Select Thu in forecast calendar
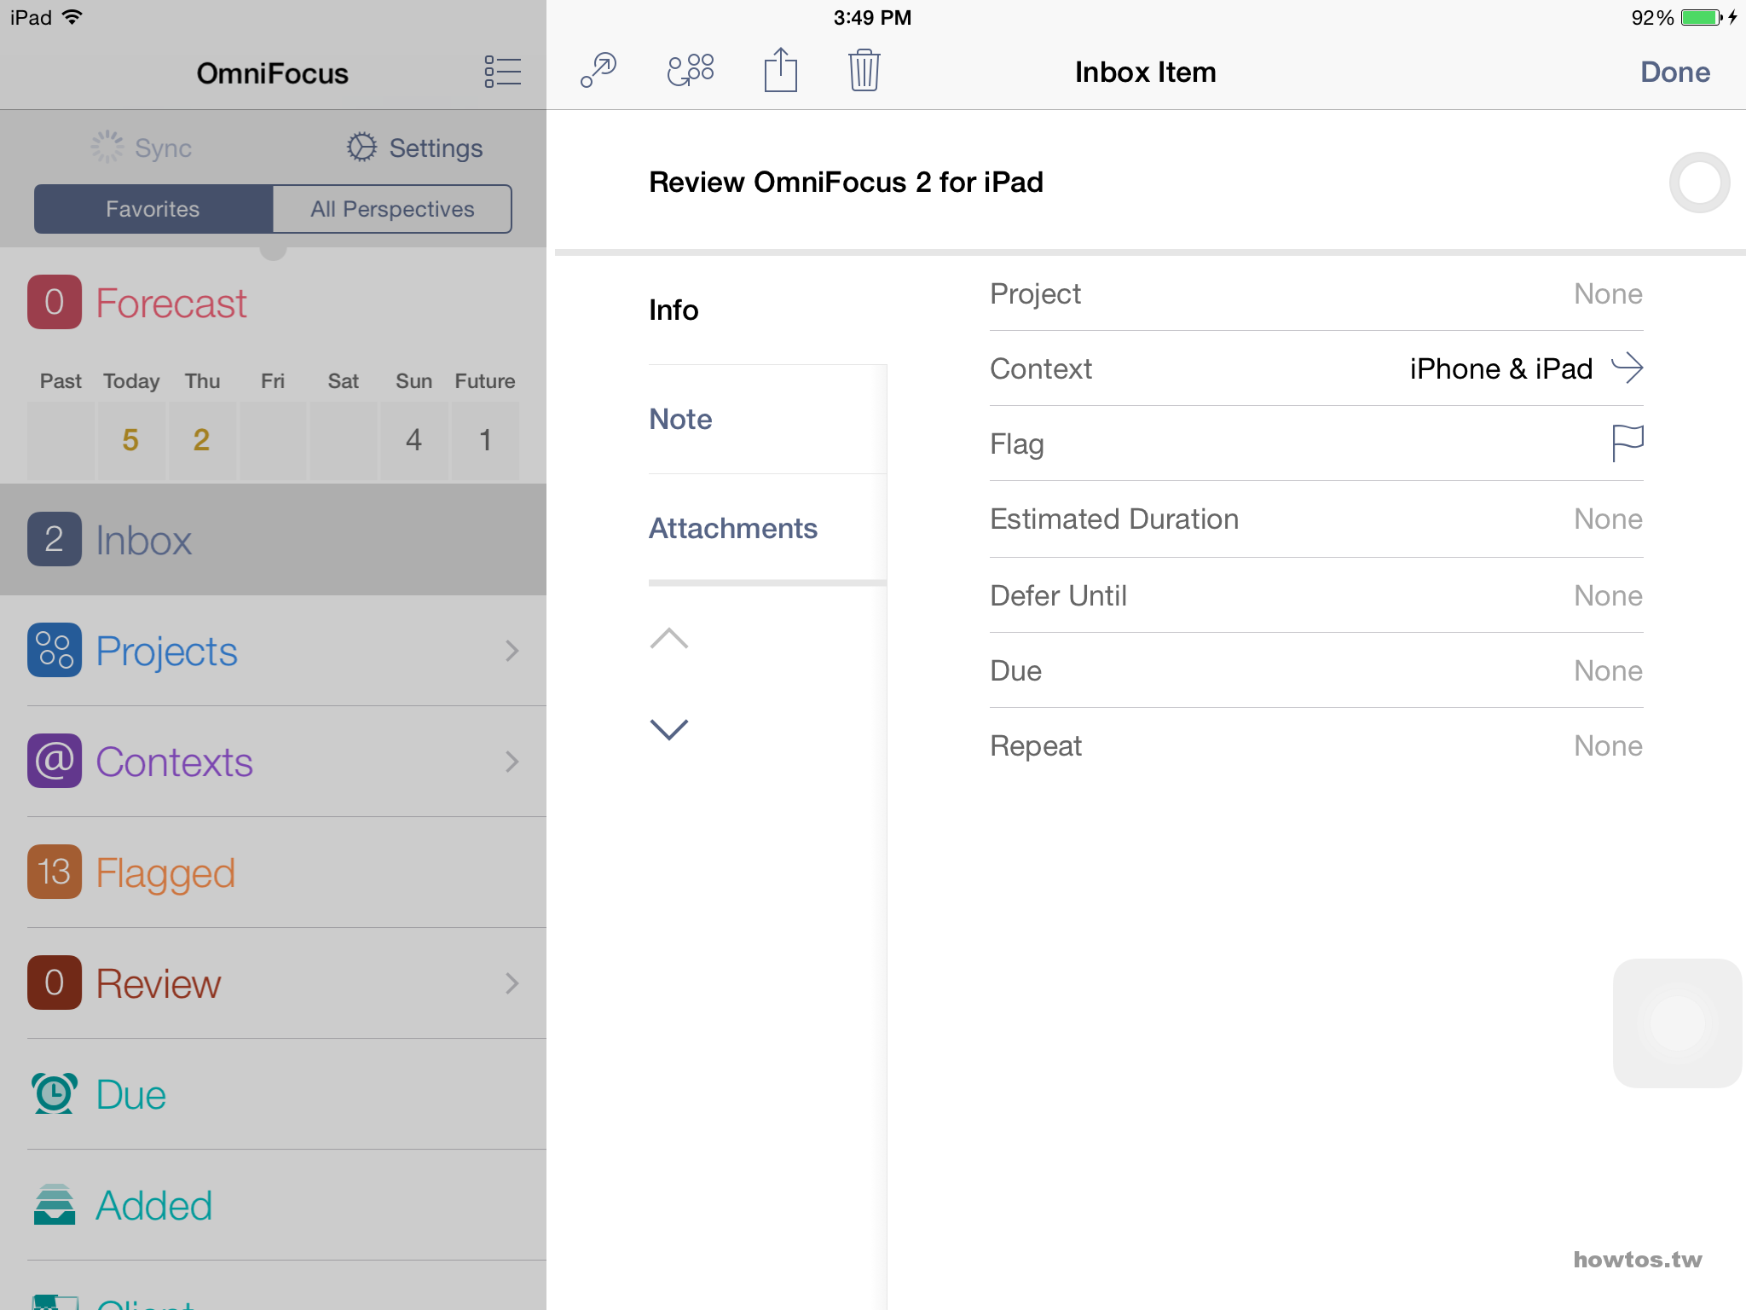Image resolution: width=1746 pixels, height=1310 pixels. pyautogui.click(x=202, y=440)
